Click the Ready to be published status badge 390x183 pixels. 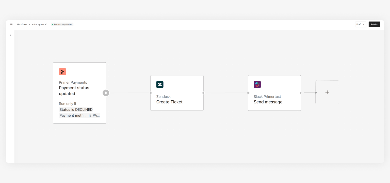[62, 25]
